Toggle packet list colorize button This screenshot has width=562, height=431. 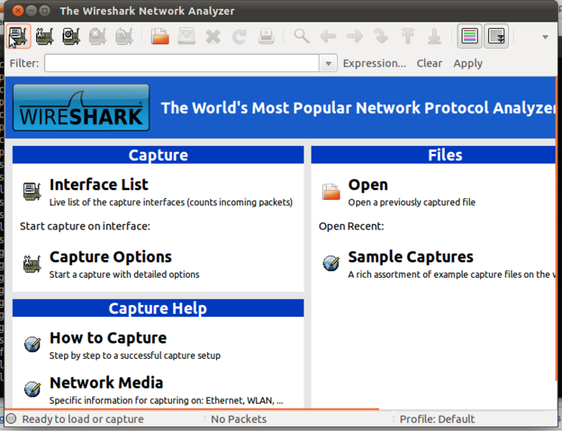click(x=470, y=36)
